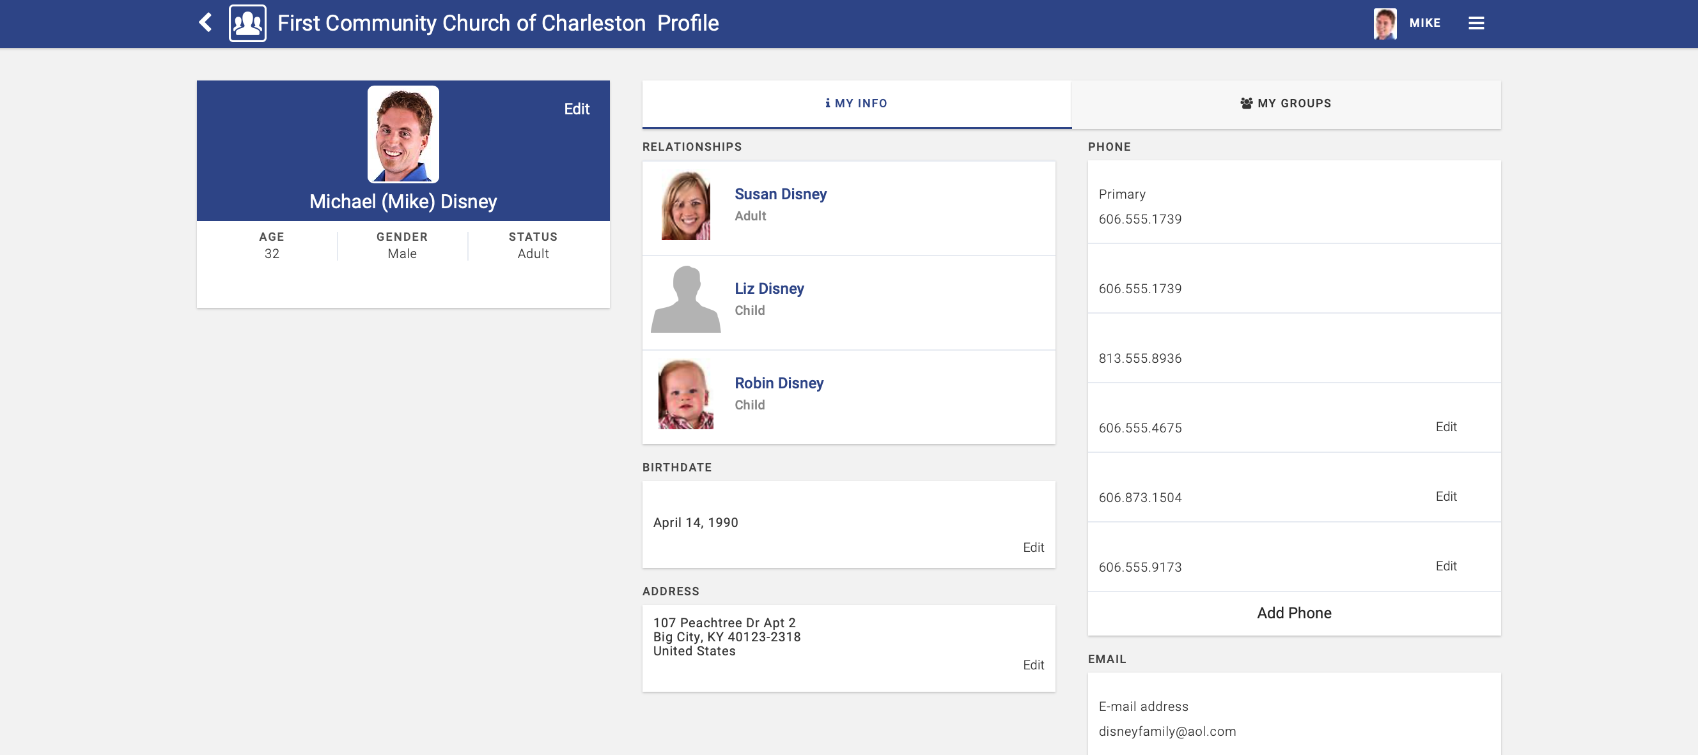Viewport: 1698px width, 755px height.
Task: Edit the Peachtree Dr address
Action: (1033, 665)
